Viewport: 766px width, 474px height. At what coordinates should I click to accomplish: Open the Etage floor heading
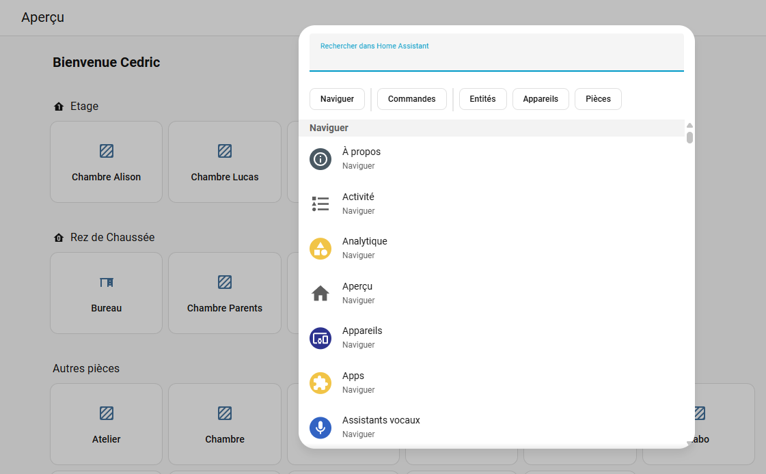coord(84,107)
